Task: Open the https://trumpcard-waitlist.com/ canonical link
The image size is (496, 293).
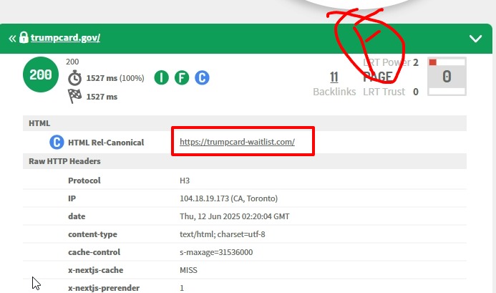Action: click(237, 142)
